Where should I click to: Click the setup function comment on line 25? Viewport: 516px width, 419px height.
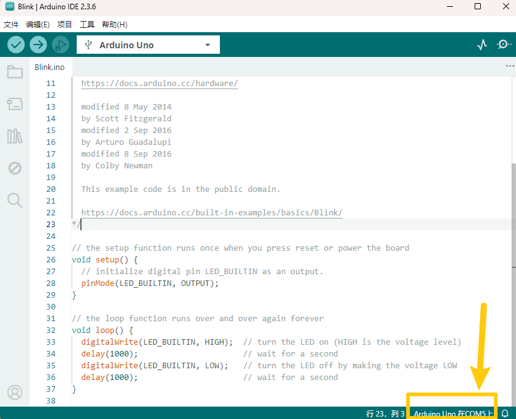[x=240, y=248]
